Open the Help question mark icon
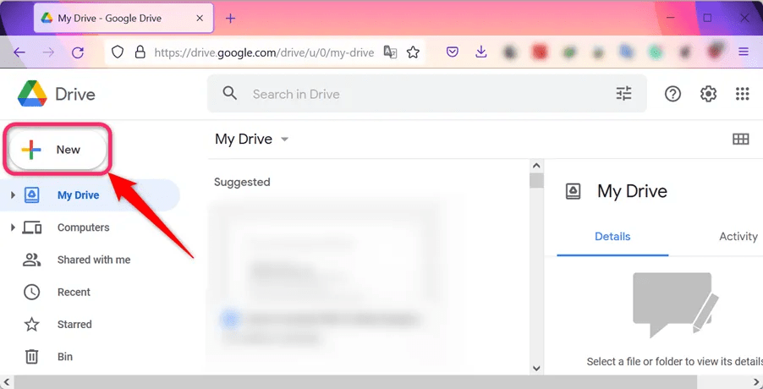 pyautogui.click(x=672, y=93)
